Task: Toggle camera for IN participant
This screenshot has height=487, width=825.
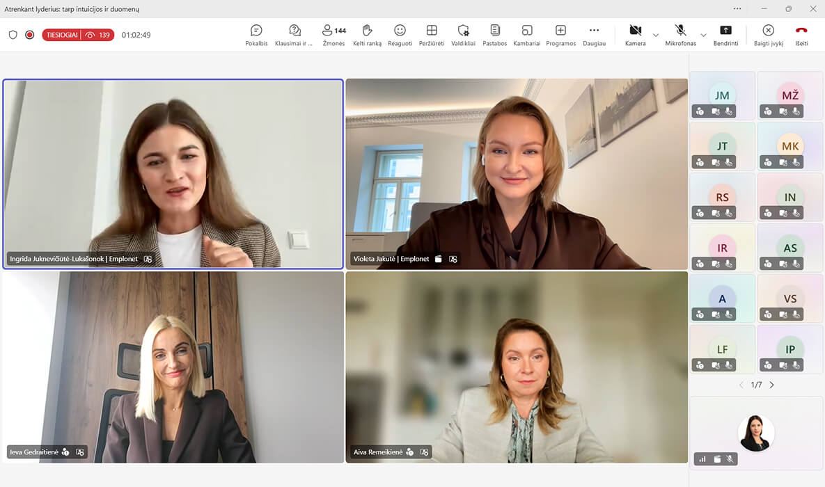Action: click(783, 213)
